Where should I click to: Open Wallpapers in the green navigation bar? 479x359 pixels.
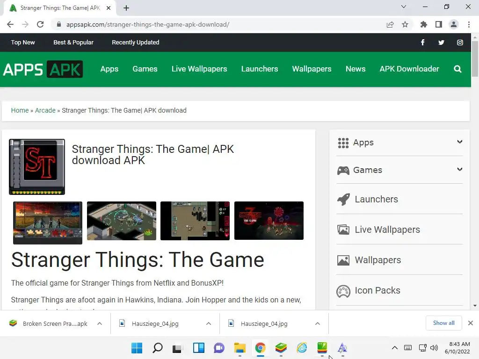click(x=312, y=69)
